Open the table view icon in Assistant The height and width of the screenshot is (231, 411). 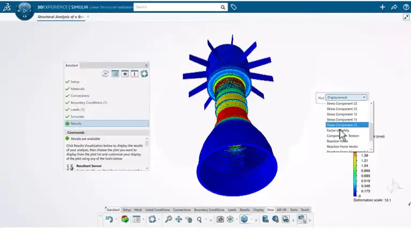pyautogui.click(x=115, y=74)
